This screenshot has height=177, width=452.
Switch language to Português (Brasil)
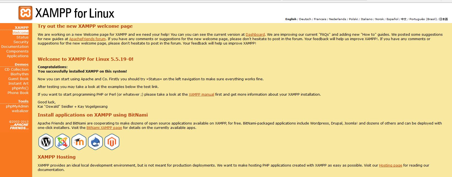pos(423,19)
